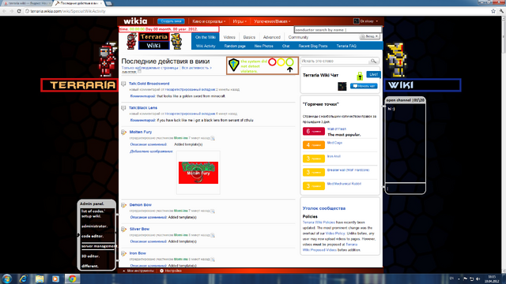Click comment bubble icon beside Talk:Black Lens
This screenshot has width=506, height=284.
(x=123, y=108)
